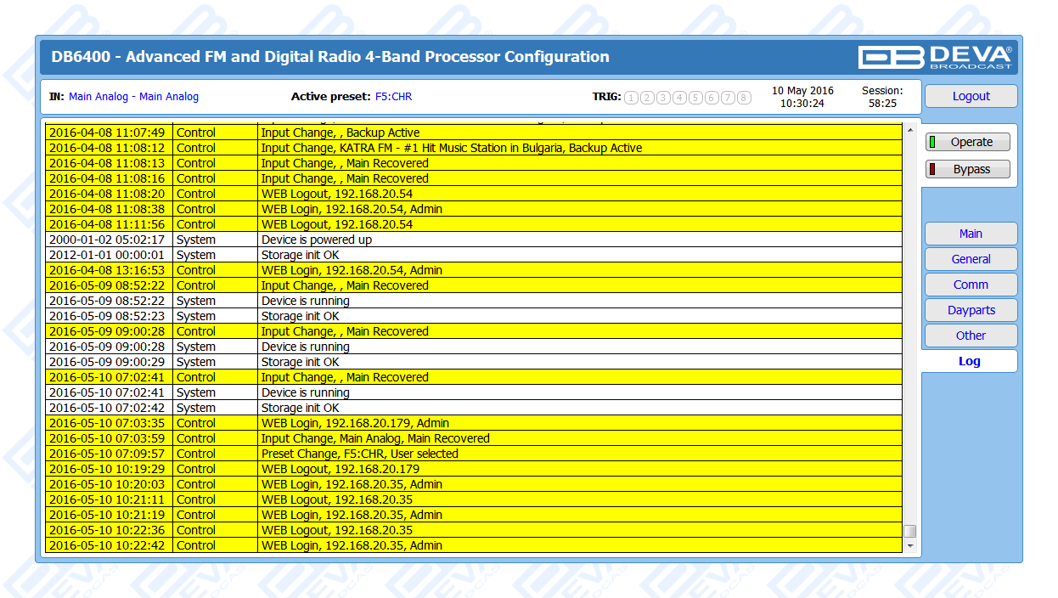This screenshot has height=598, width=1058.
Task: Open the Dayparts tab
Action: pyautogui.click(x=971, y=310)
